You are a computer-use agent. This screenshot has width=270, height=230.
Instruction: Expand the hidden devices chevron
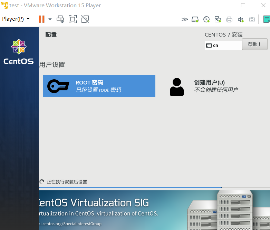[x=185, y=19]
